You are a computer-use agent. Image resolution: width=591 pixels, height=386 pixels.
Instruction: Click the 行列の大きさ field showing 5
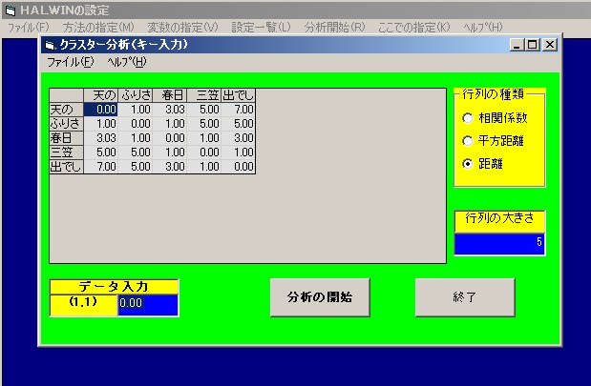(499, 244)
